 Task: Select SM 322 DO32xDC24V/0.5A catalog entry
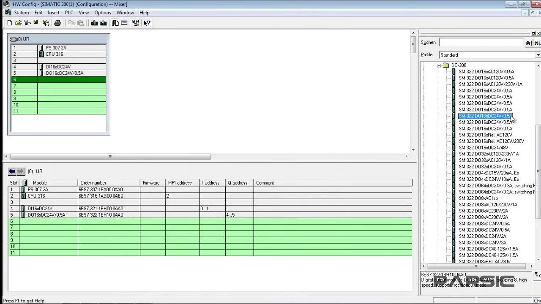486,167
